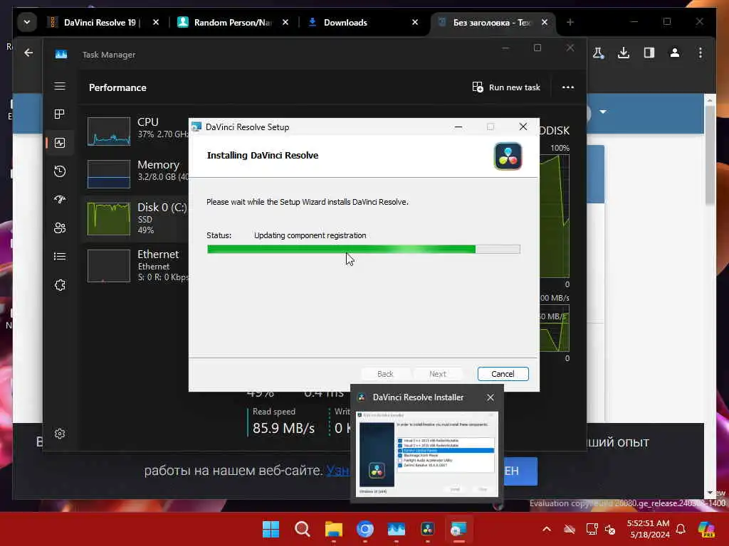Click the installation progress bar
The image size is (729, 546).
[x=364, y=250]
